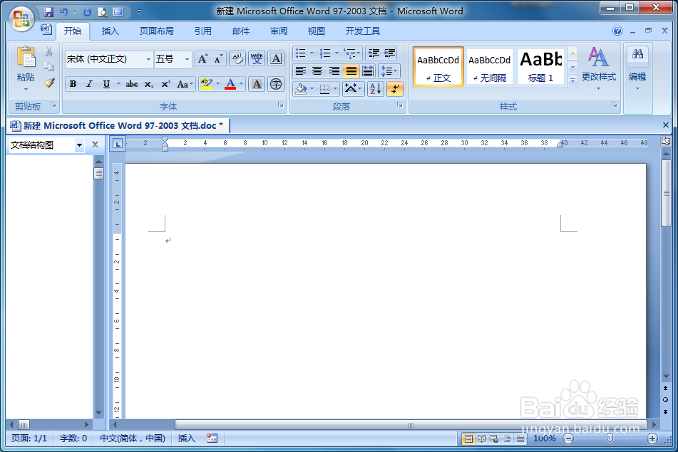Insert enclosed character (circled 字)
The width and height of the screenshot is (678, 452).
[x=276, y=84]
